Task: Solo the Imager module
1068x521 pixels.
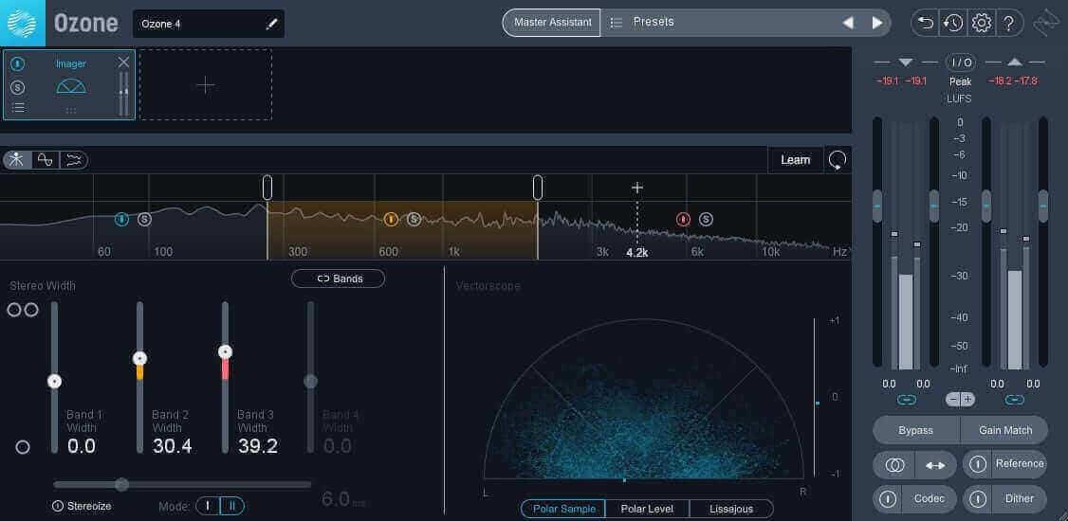Action: [18, 87]
